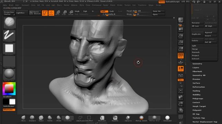Enable Rgb paint mode
This screenshot has width=222, height=124.
coord(85,11)
